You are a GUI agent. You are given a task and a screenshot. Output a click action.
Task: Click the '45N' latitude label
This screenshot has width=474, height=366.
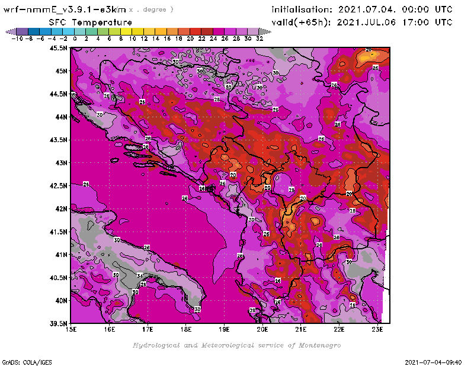(61, 71)
